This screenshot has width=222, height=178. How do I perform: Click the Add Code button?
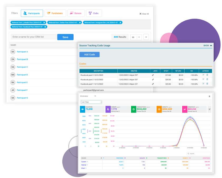click(x=89, y=54)
